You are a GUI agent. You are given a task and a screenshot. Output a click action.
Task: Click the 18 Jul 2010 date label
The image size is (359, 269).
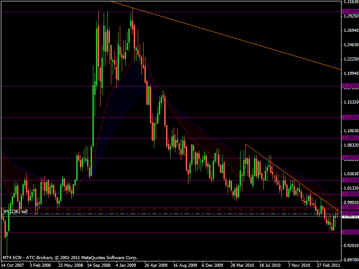(x=270, y=265)
